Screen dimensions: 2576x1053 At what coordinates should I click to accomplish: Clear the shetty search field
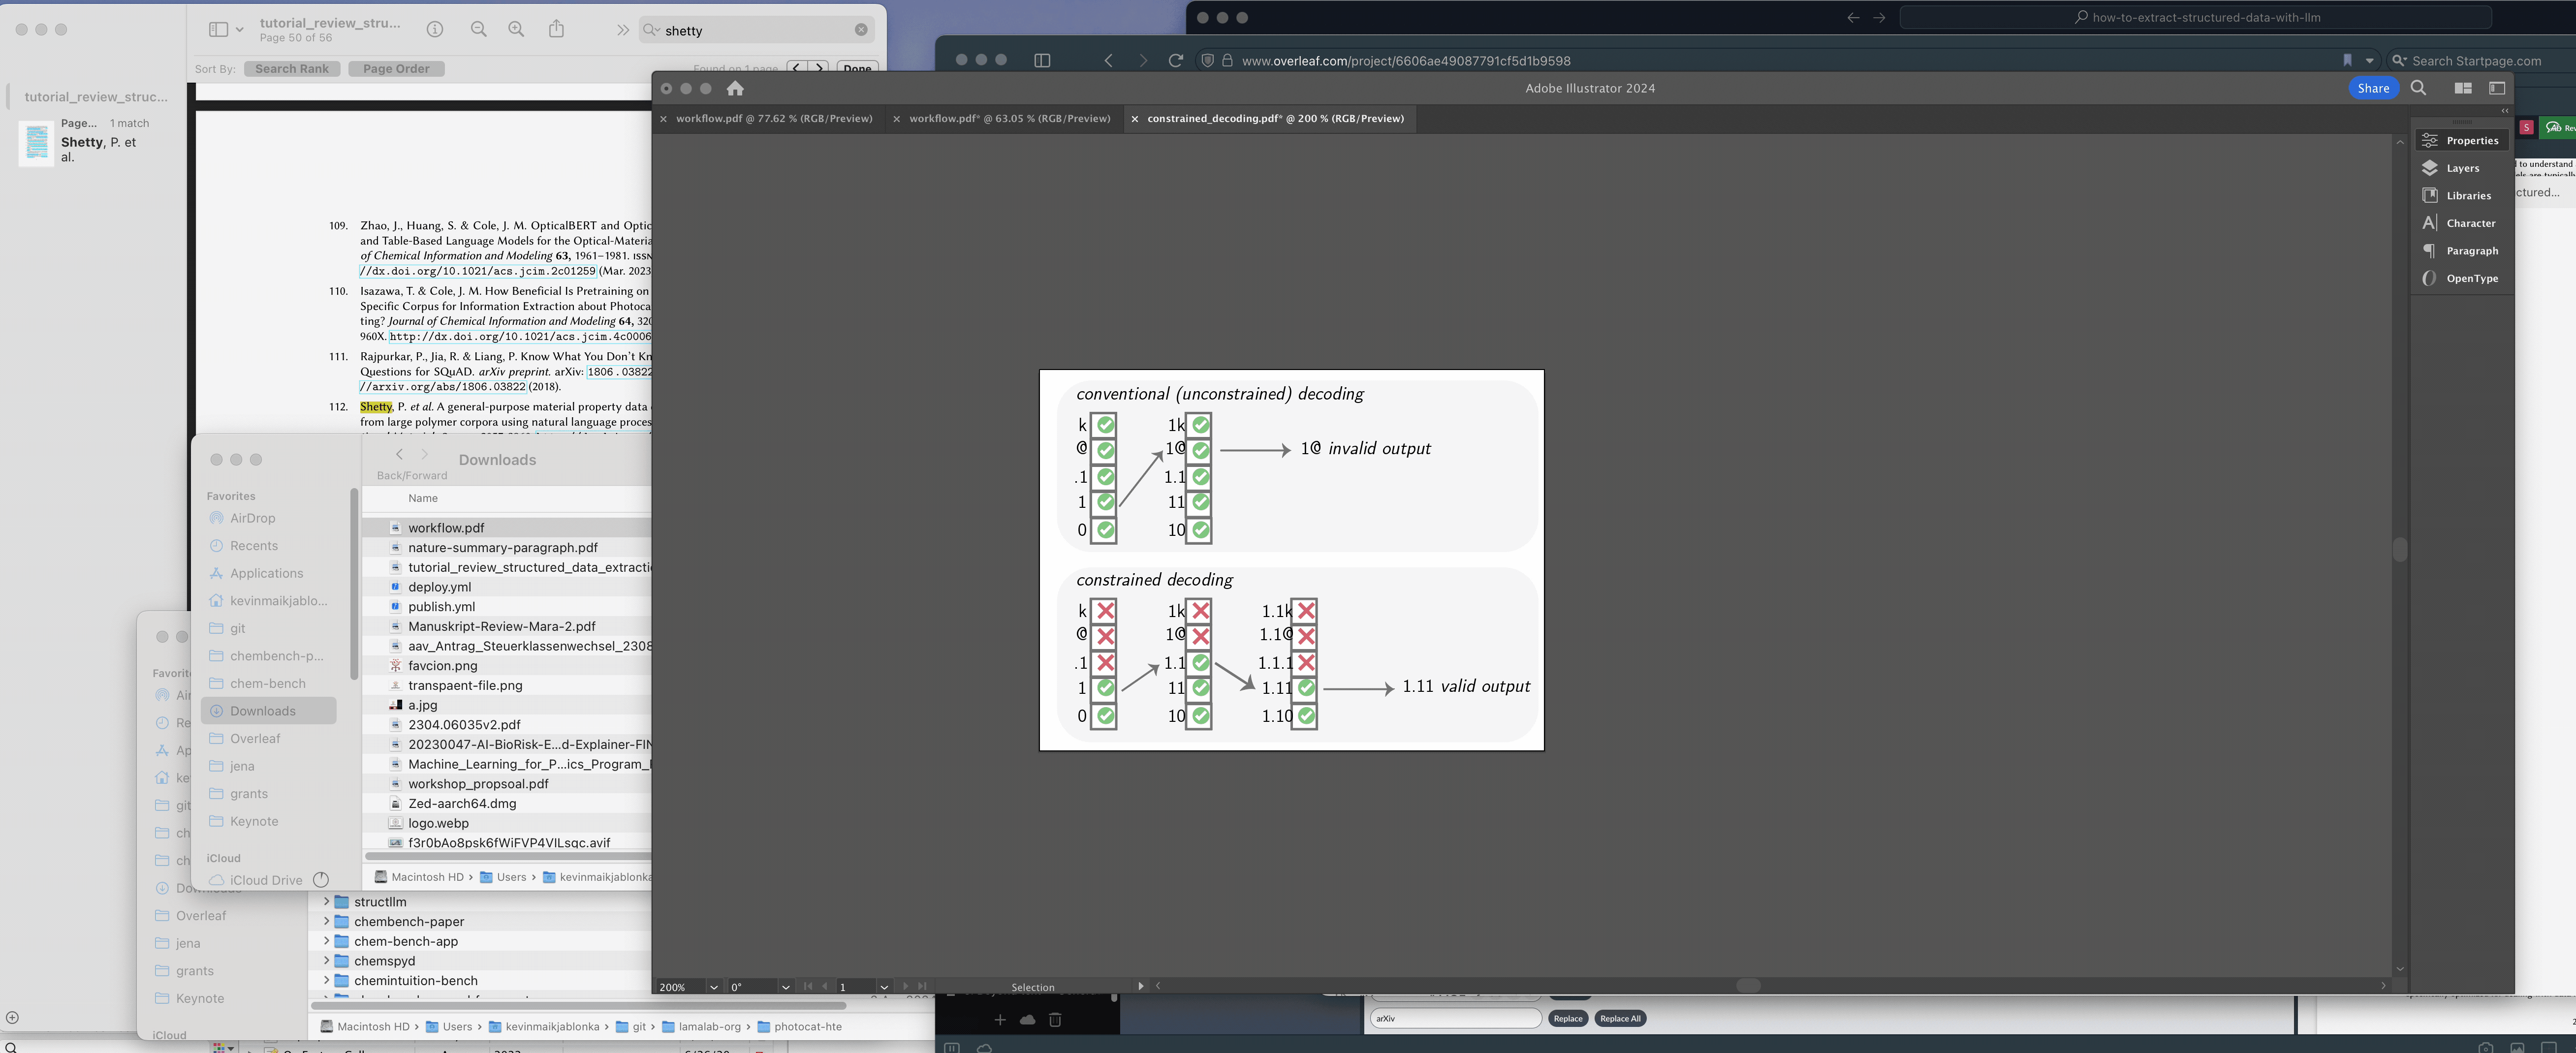point(861,30)
